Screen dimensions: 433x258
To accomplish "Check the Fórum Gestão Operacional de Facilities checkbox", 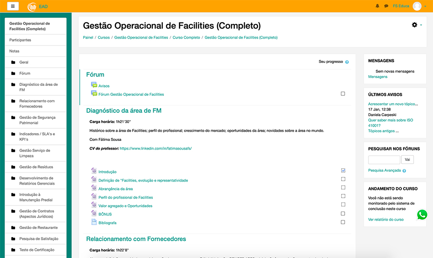I will (343, 93).
